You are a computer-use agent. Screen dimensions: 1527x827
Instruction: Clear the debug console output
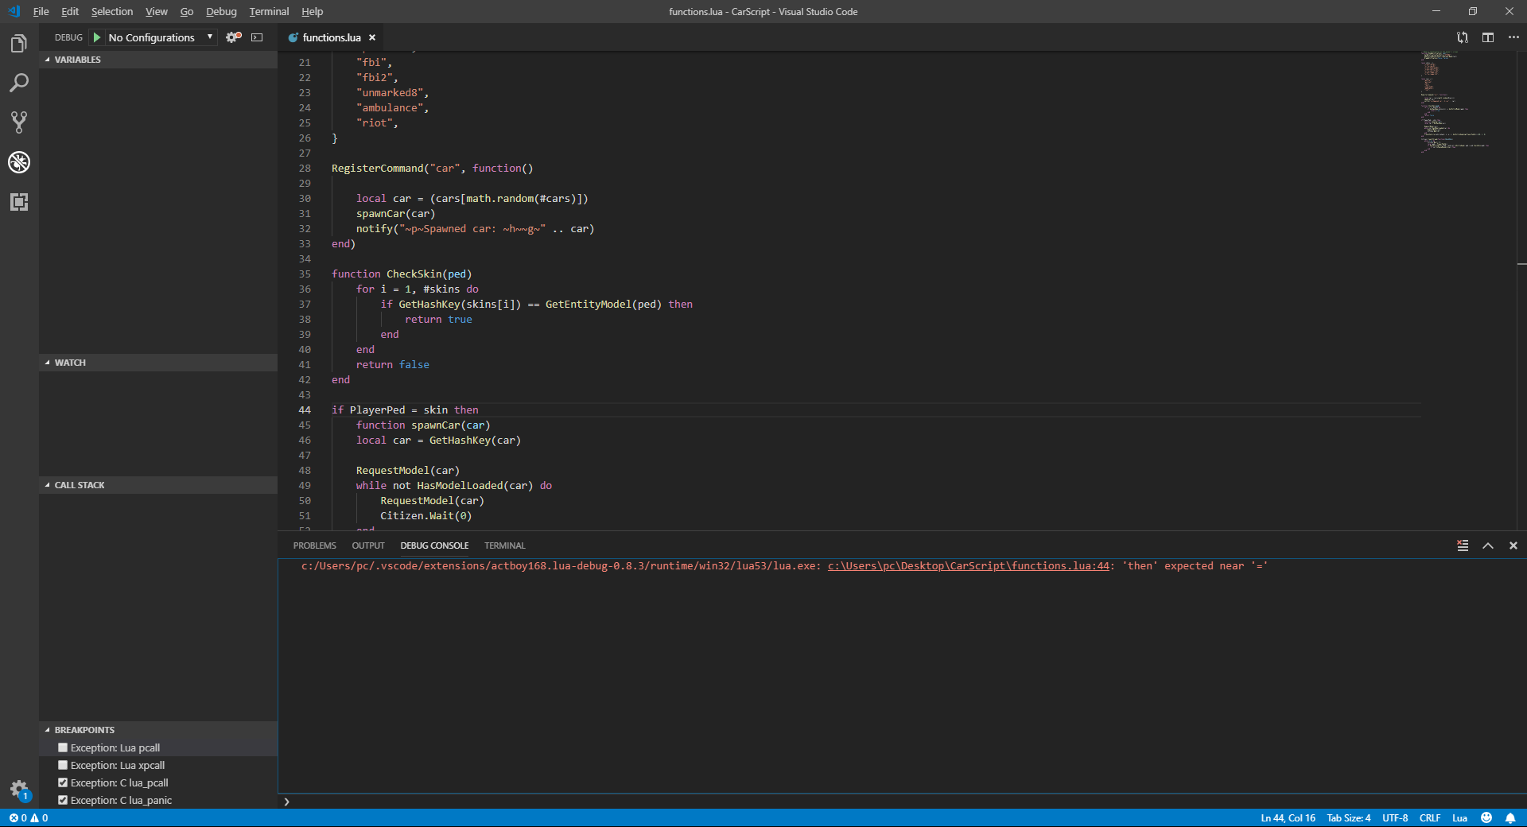1463,546
